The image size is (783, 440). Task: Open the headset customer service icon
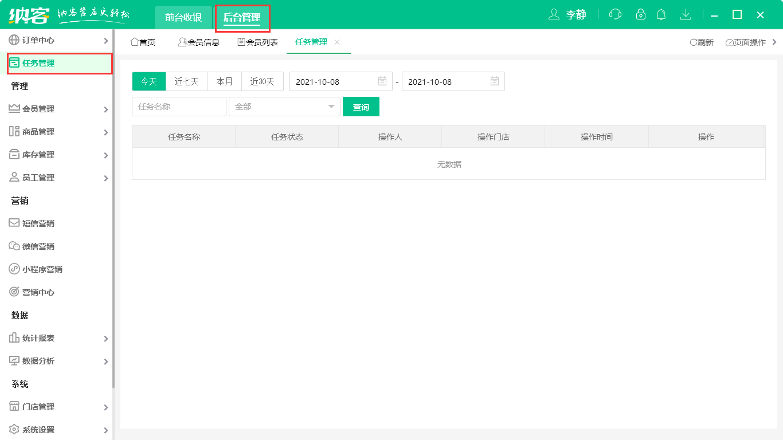pos(615,14)
